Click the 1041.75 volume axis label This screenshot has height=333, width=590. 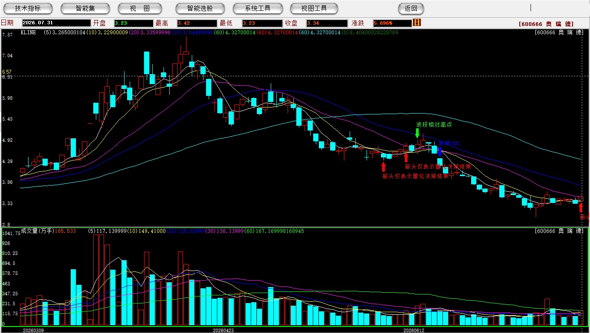(11, 233)
